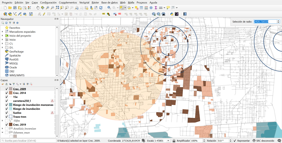Toggle the Representar render checkbox
Image resolution: width=282 pixels, height=143 pixels.
tap(235, 141)
